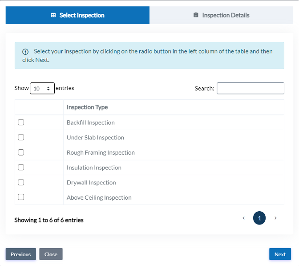
Task: Sort by the Inspection Type column header
Action: (87, 107)
